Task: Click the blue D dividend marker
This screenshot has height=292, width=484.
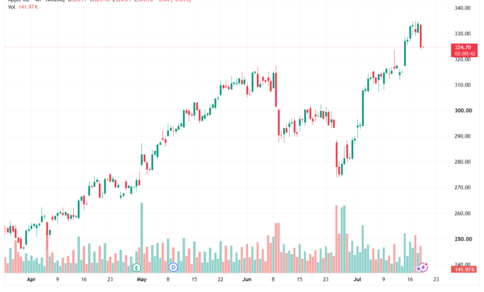Action: (x=174, y=267)
